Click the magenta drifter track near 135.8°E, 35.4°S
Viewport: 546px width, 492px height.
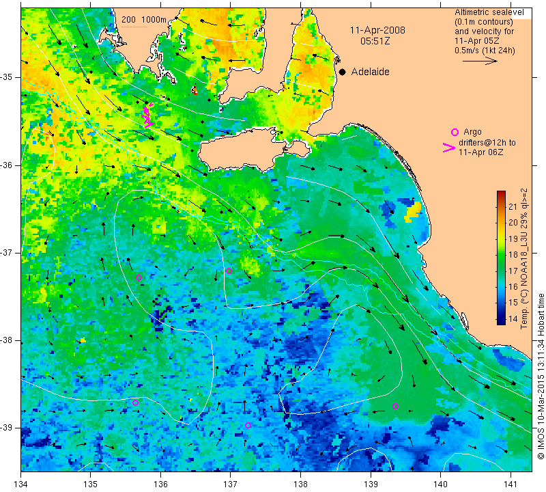pos(148,115)
